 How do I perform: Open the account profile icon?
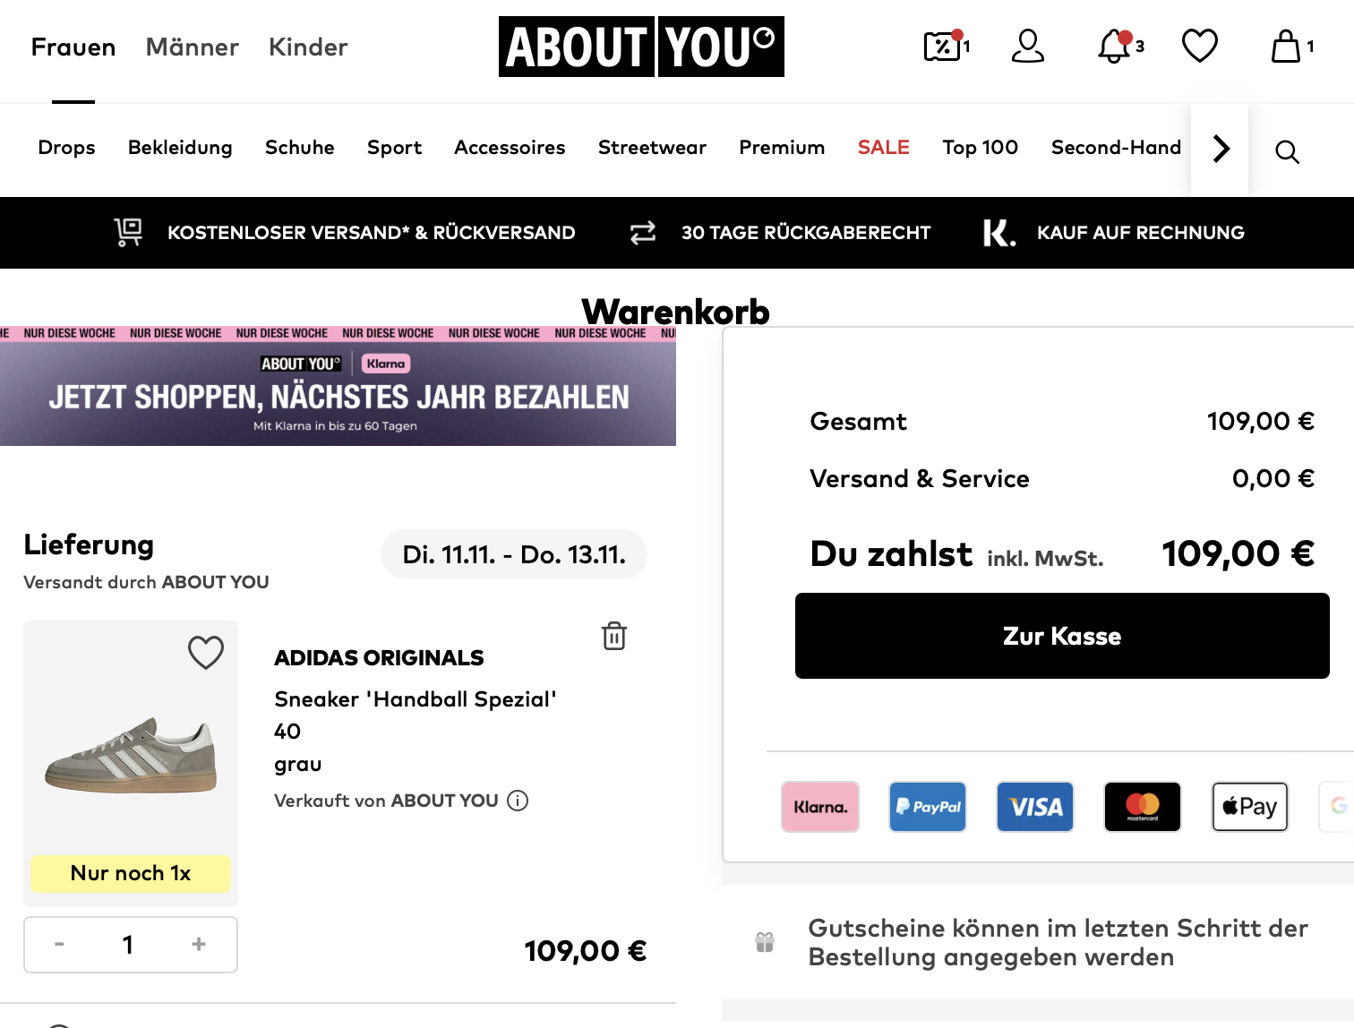pos(1028,47)
